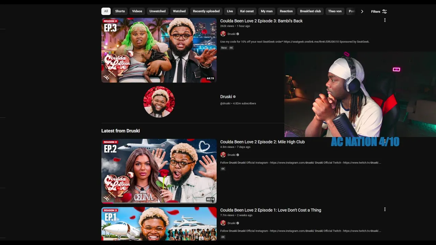Click Druski channel avatar beside Episode 1
Viewport: 436px width, 245px height.
pyautogui.click(x=223, y=223)
